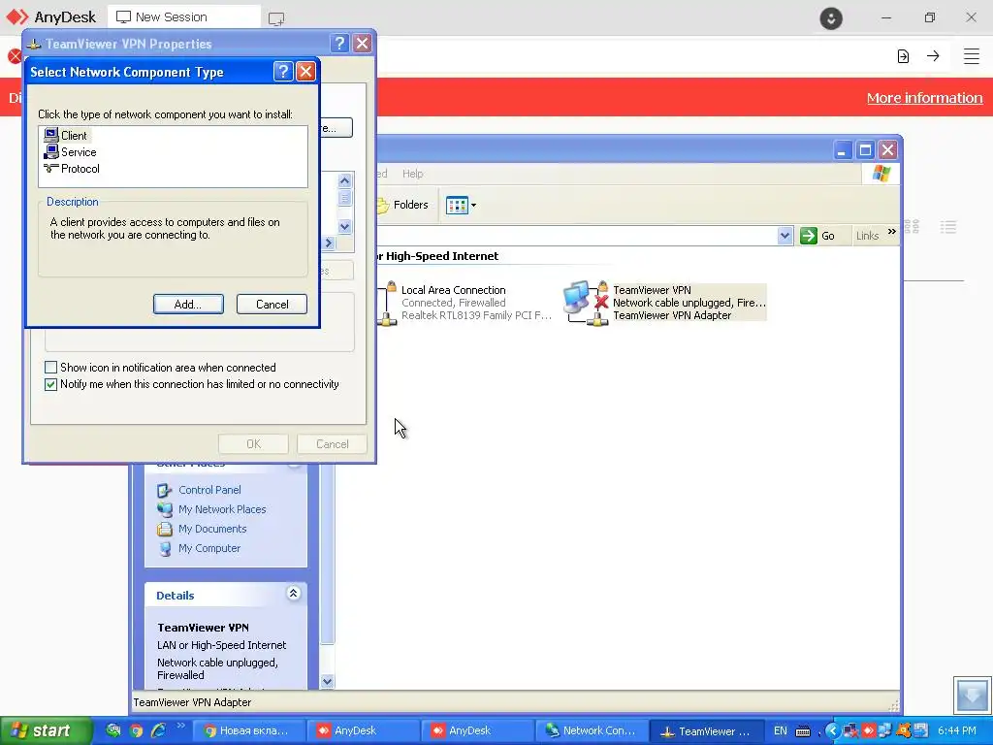Viewport: 993px width, 745px height.
Task: Open help in TeamViewer VPN Properties titlebar
Action: [x=339, y=43]
